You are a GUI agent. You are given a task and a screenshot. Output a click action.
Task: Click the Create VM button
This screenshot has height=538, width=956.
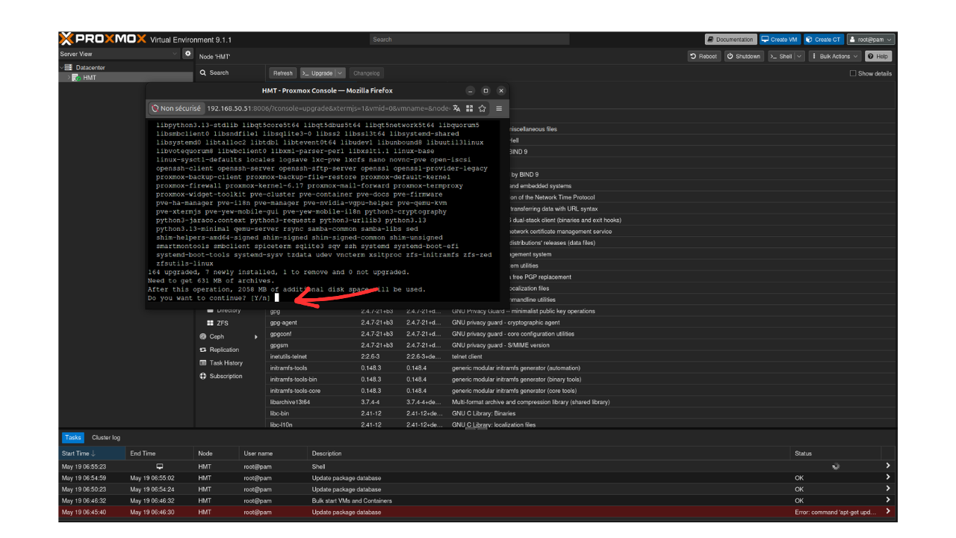tap(780, 40)
